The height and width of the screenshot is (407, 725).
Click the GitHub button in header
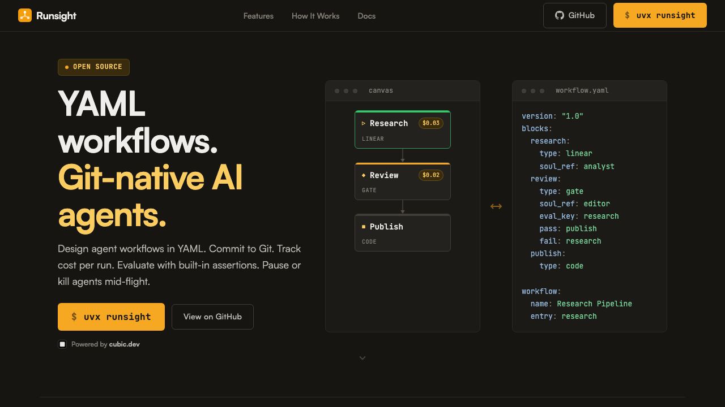(x=575, y=15)
